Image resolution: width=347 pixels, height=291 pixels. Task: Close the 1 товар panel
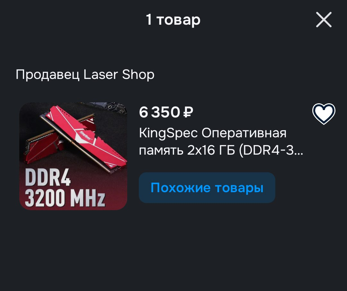(x=324, y=20)
